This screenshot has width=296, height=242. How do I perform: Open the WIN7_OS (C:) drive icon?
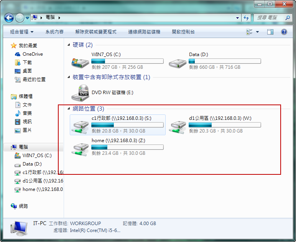(x=80, y=62)
